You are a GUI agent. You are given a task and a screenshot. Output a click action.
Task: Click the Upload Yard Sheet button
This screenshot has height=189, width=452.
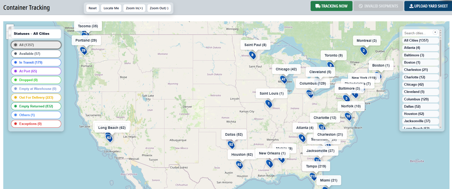point(428,6)
